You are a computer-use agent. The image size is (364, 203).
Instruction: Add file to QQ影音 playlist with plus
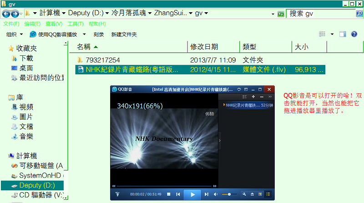point(253,97)
